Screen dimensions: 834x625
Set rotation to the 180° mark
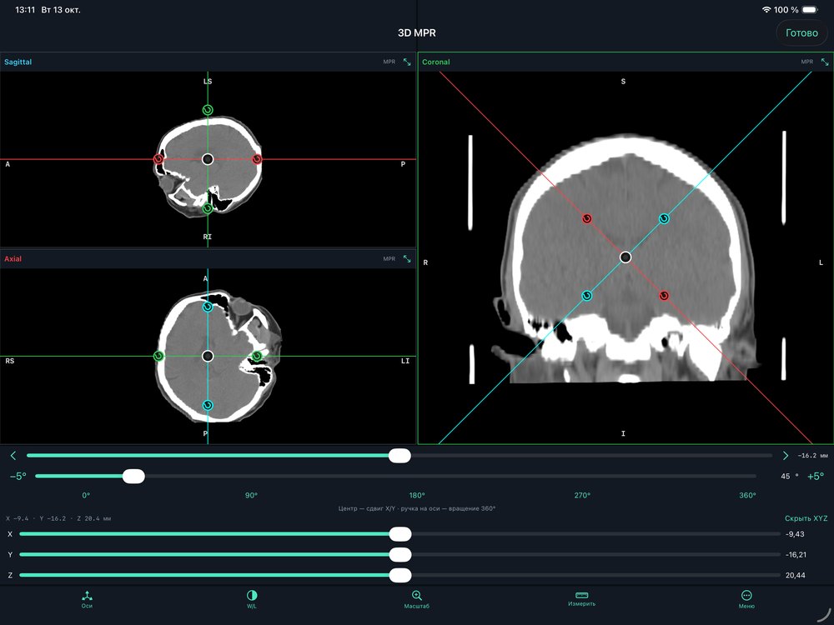[416, 495]
